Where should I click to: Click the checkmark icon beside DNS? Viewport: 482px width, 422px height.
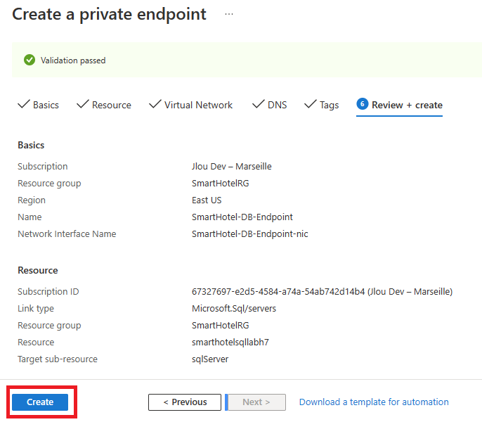pyautogui.click(x=259, y=104)
